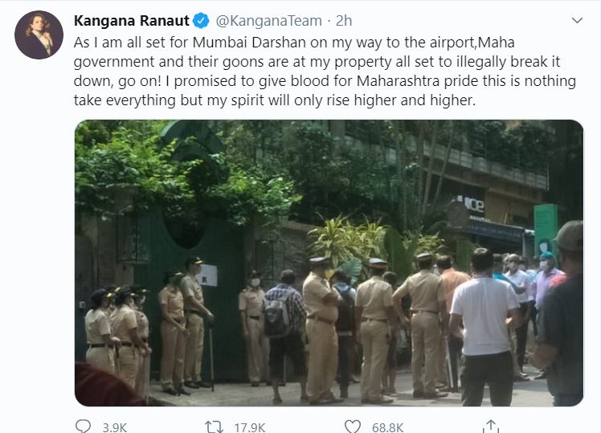Click the blue verified badge

click(x=201, y=21)
